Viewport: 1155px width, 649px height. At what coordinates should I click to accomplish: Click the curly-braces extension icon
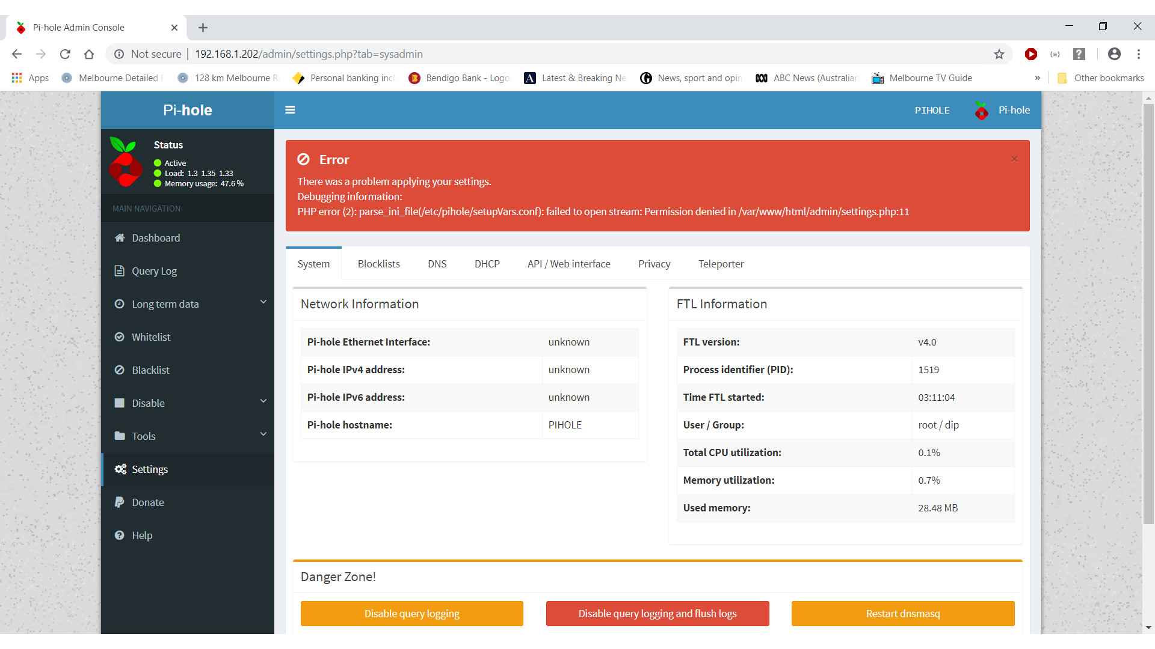tap(1055, 54)
